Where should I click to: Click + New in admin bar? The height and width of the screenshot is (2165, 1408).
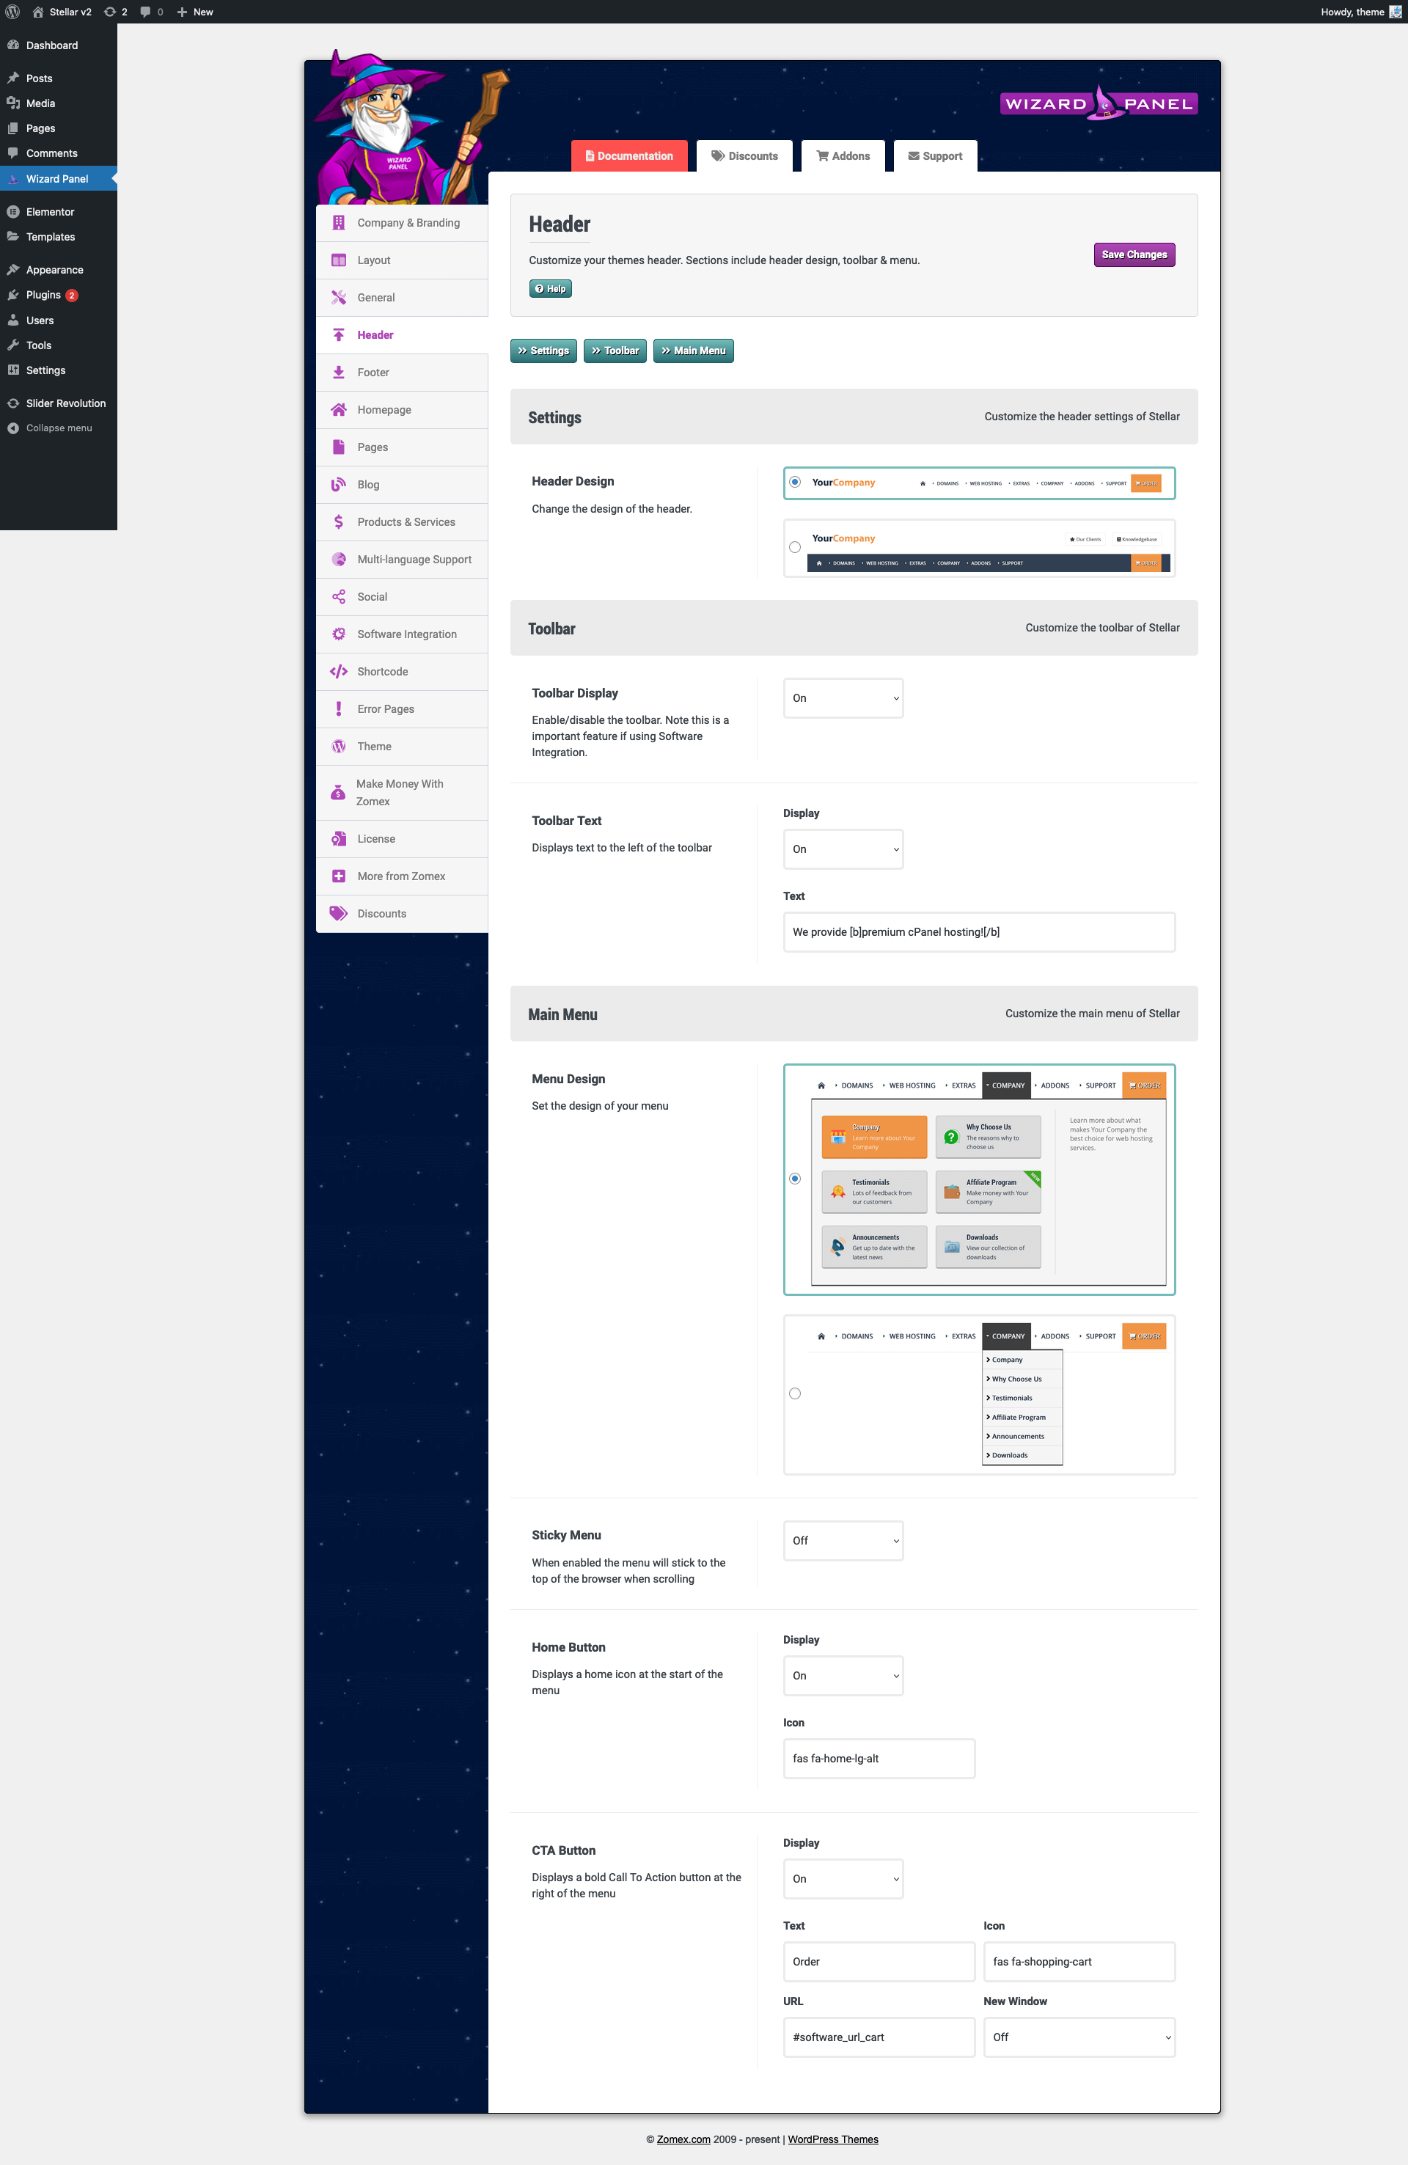point(194,12)
